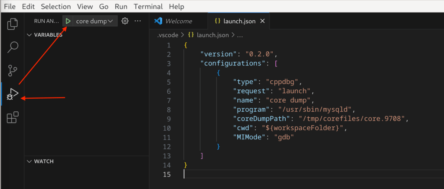Screen dimensions: 444x189
Task: Open the Run menu
Action: point(121,6)
